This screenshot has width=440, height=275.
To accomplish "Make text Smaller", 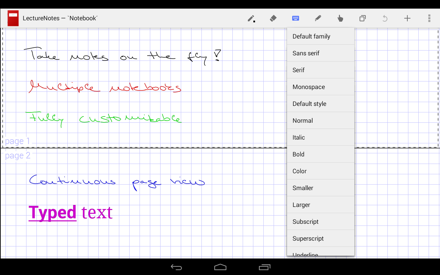I will click(321, 188).
